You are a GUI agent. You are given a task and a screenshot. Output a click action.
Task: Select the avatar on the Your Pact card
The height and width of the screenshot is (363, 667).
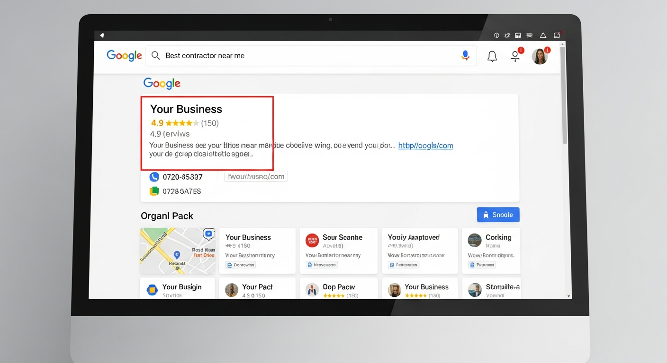pos(232,290)
